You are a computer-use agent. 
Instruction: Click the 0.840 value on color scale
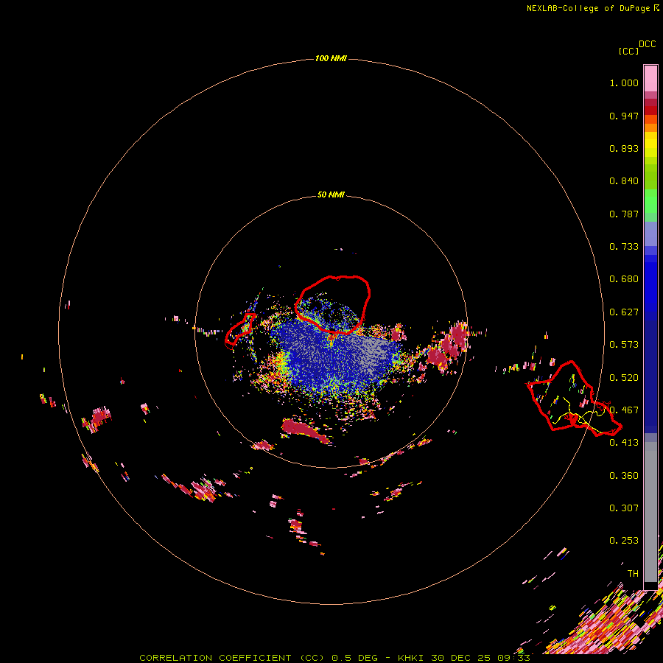[x=624, y=181]
